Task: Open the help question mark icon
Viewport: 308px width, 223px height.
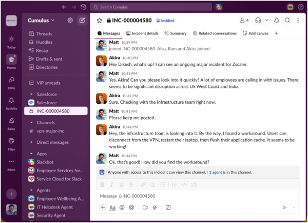Action: pyautogui.click(x=300, y=7)
